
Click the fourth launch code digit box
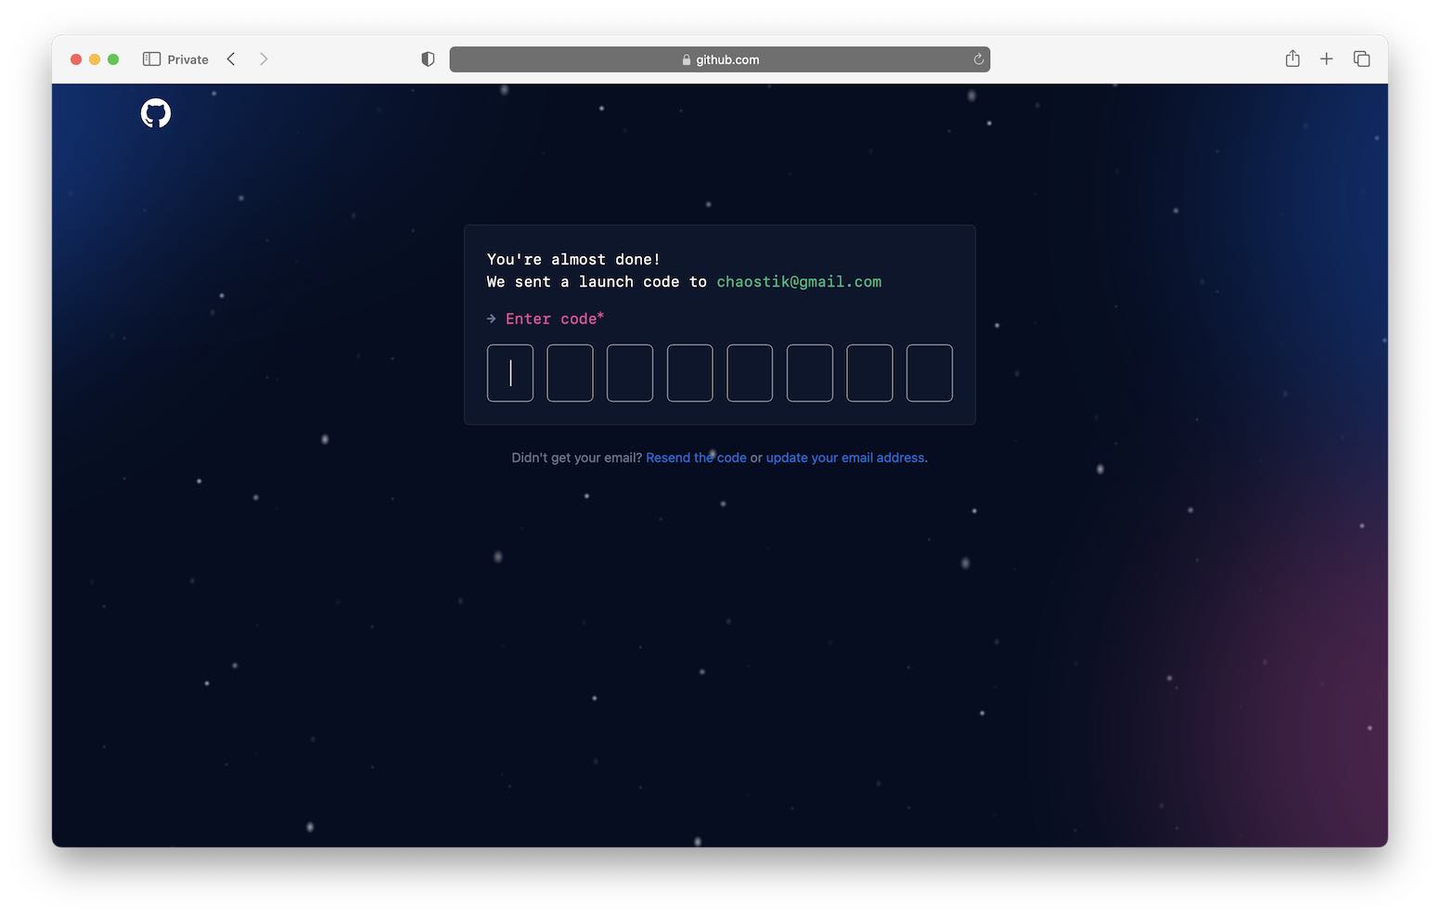(x=689, y=373)
